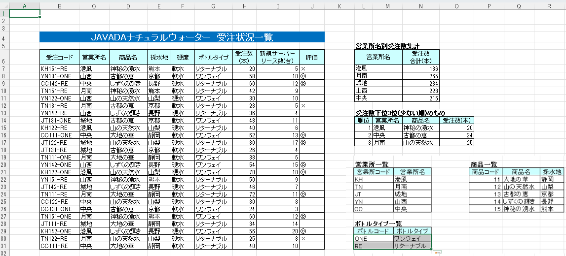Screen dimensions: 566x256
Task: Click order code TN111-RE
Action: [x=60, y=194]
